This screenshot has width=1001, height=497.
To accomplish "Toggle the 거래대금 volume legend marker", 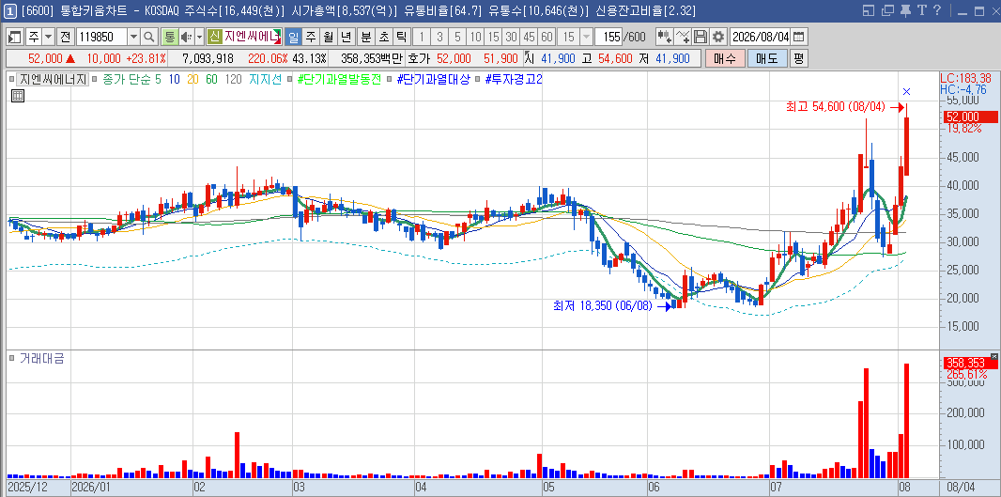I will [x=11, y=359].
